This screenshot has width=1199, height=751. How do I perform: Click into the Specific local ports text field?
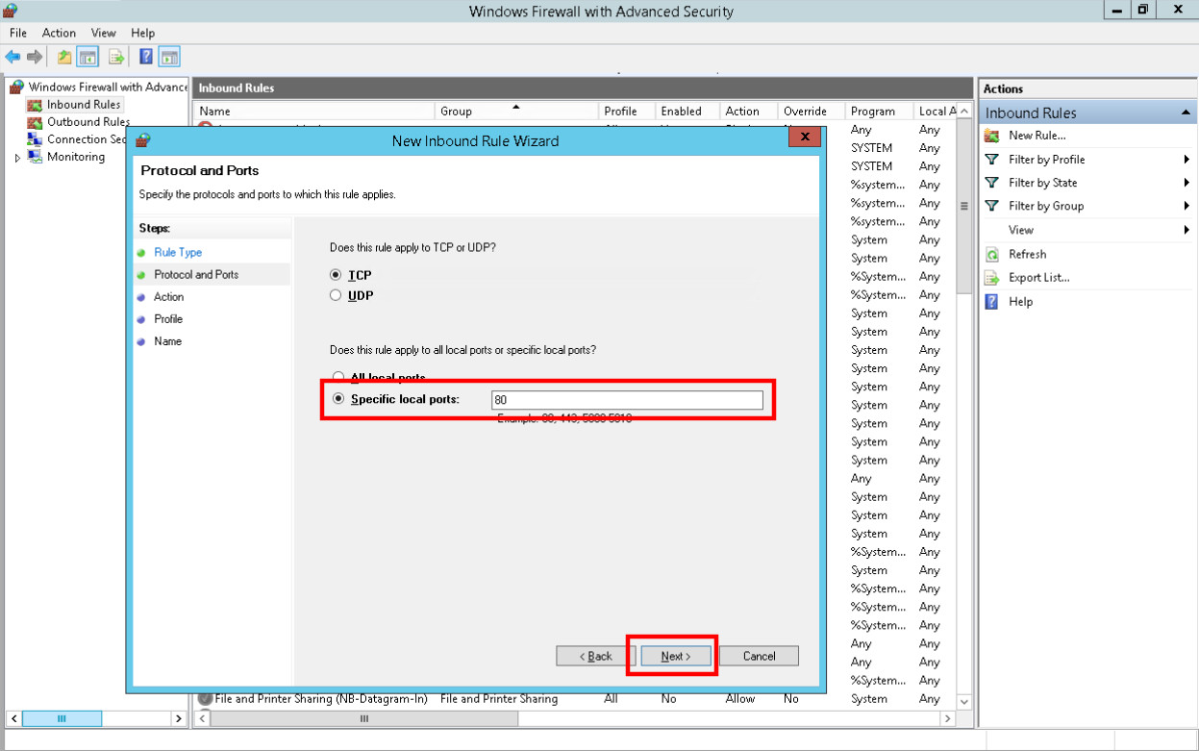(x=627, y=400)
